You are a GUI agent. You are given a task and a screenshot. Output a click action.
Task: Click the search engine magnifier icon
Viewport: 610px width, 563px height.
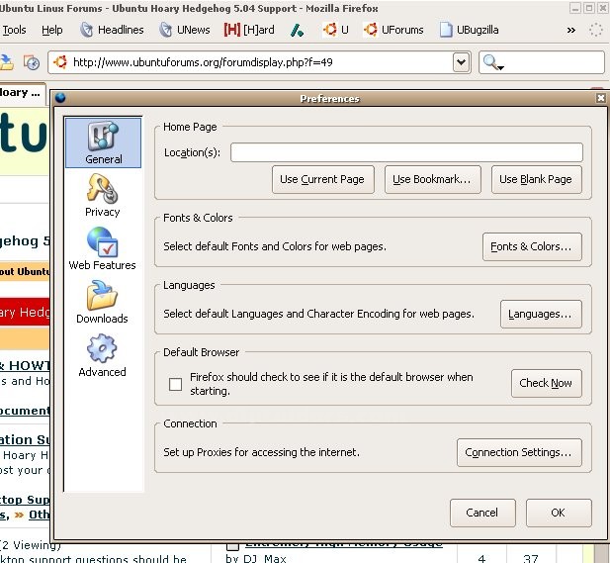click(492, 62)
